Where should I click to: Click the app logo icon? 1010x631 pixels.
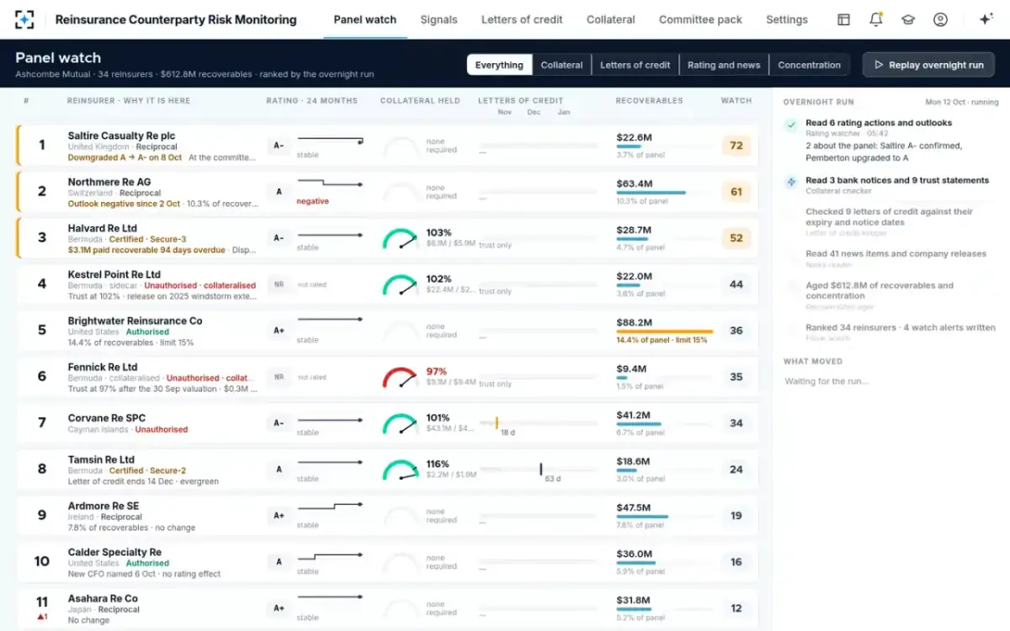[x=25, y=19]
